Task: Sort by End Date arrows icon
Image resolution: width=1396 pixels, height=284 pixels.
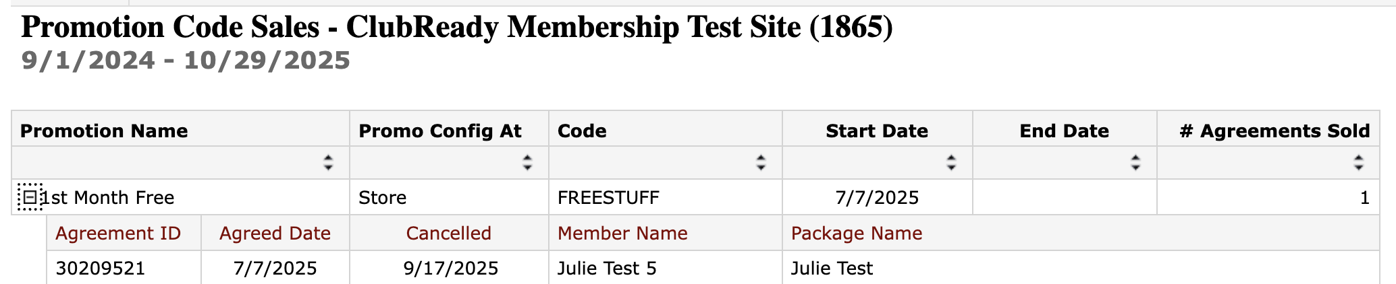Action: tap(1135, 162)
